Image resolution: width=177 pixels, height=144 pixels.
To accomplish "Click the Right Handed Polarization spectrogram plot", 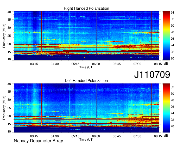I will (86, 36).
